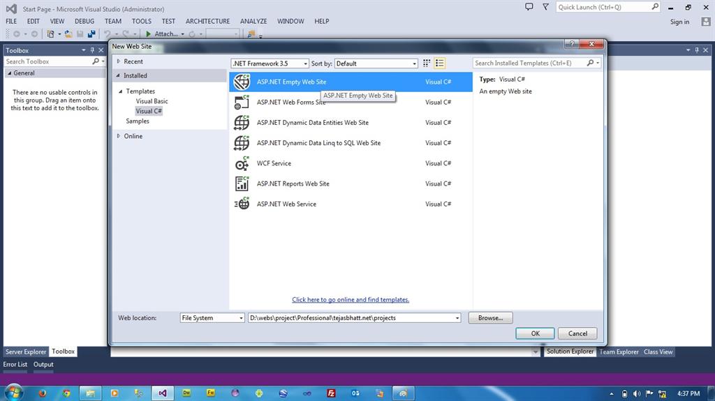Open the Toolbox window options dropdown arrow
This screenshot has width=715, height=401.
[x=84, y=50]
